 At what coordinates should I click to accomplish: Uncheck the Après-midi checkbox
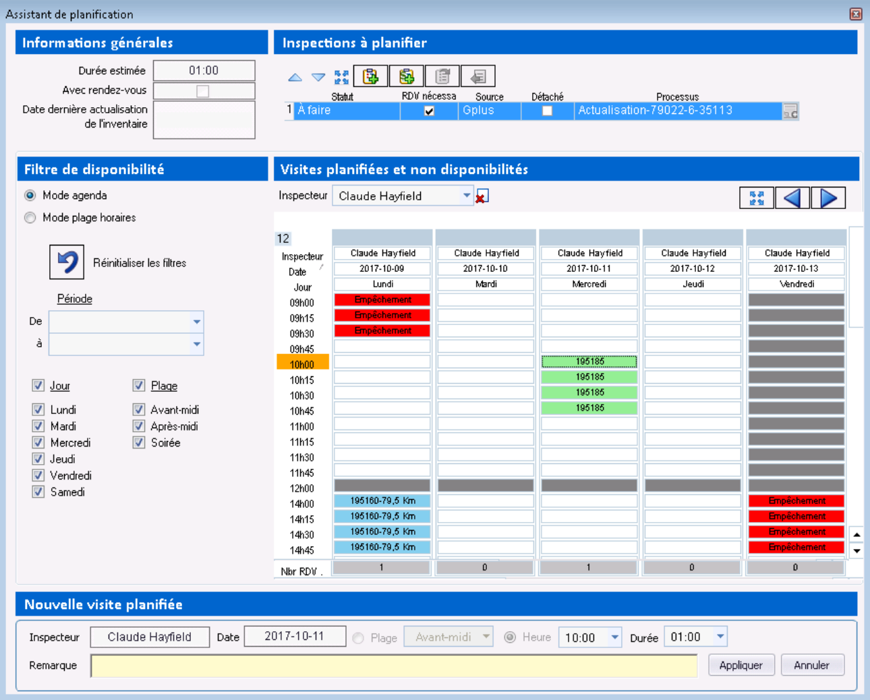click(x=138, y=426)
